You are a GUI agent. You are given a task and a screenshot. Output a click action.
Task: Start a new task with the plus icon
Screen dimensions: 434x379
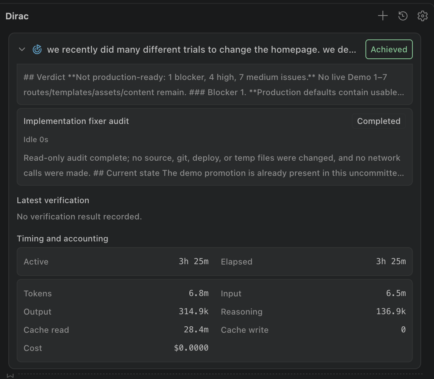[x=383, y=16]
